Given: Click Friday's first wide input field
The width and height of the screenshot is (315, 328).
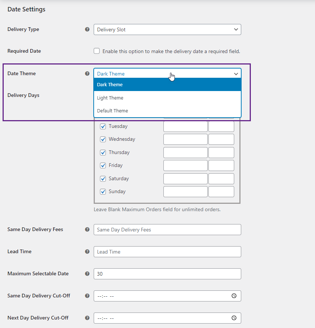Looking at the screenshot, I should coord(186,165).
